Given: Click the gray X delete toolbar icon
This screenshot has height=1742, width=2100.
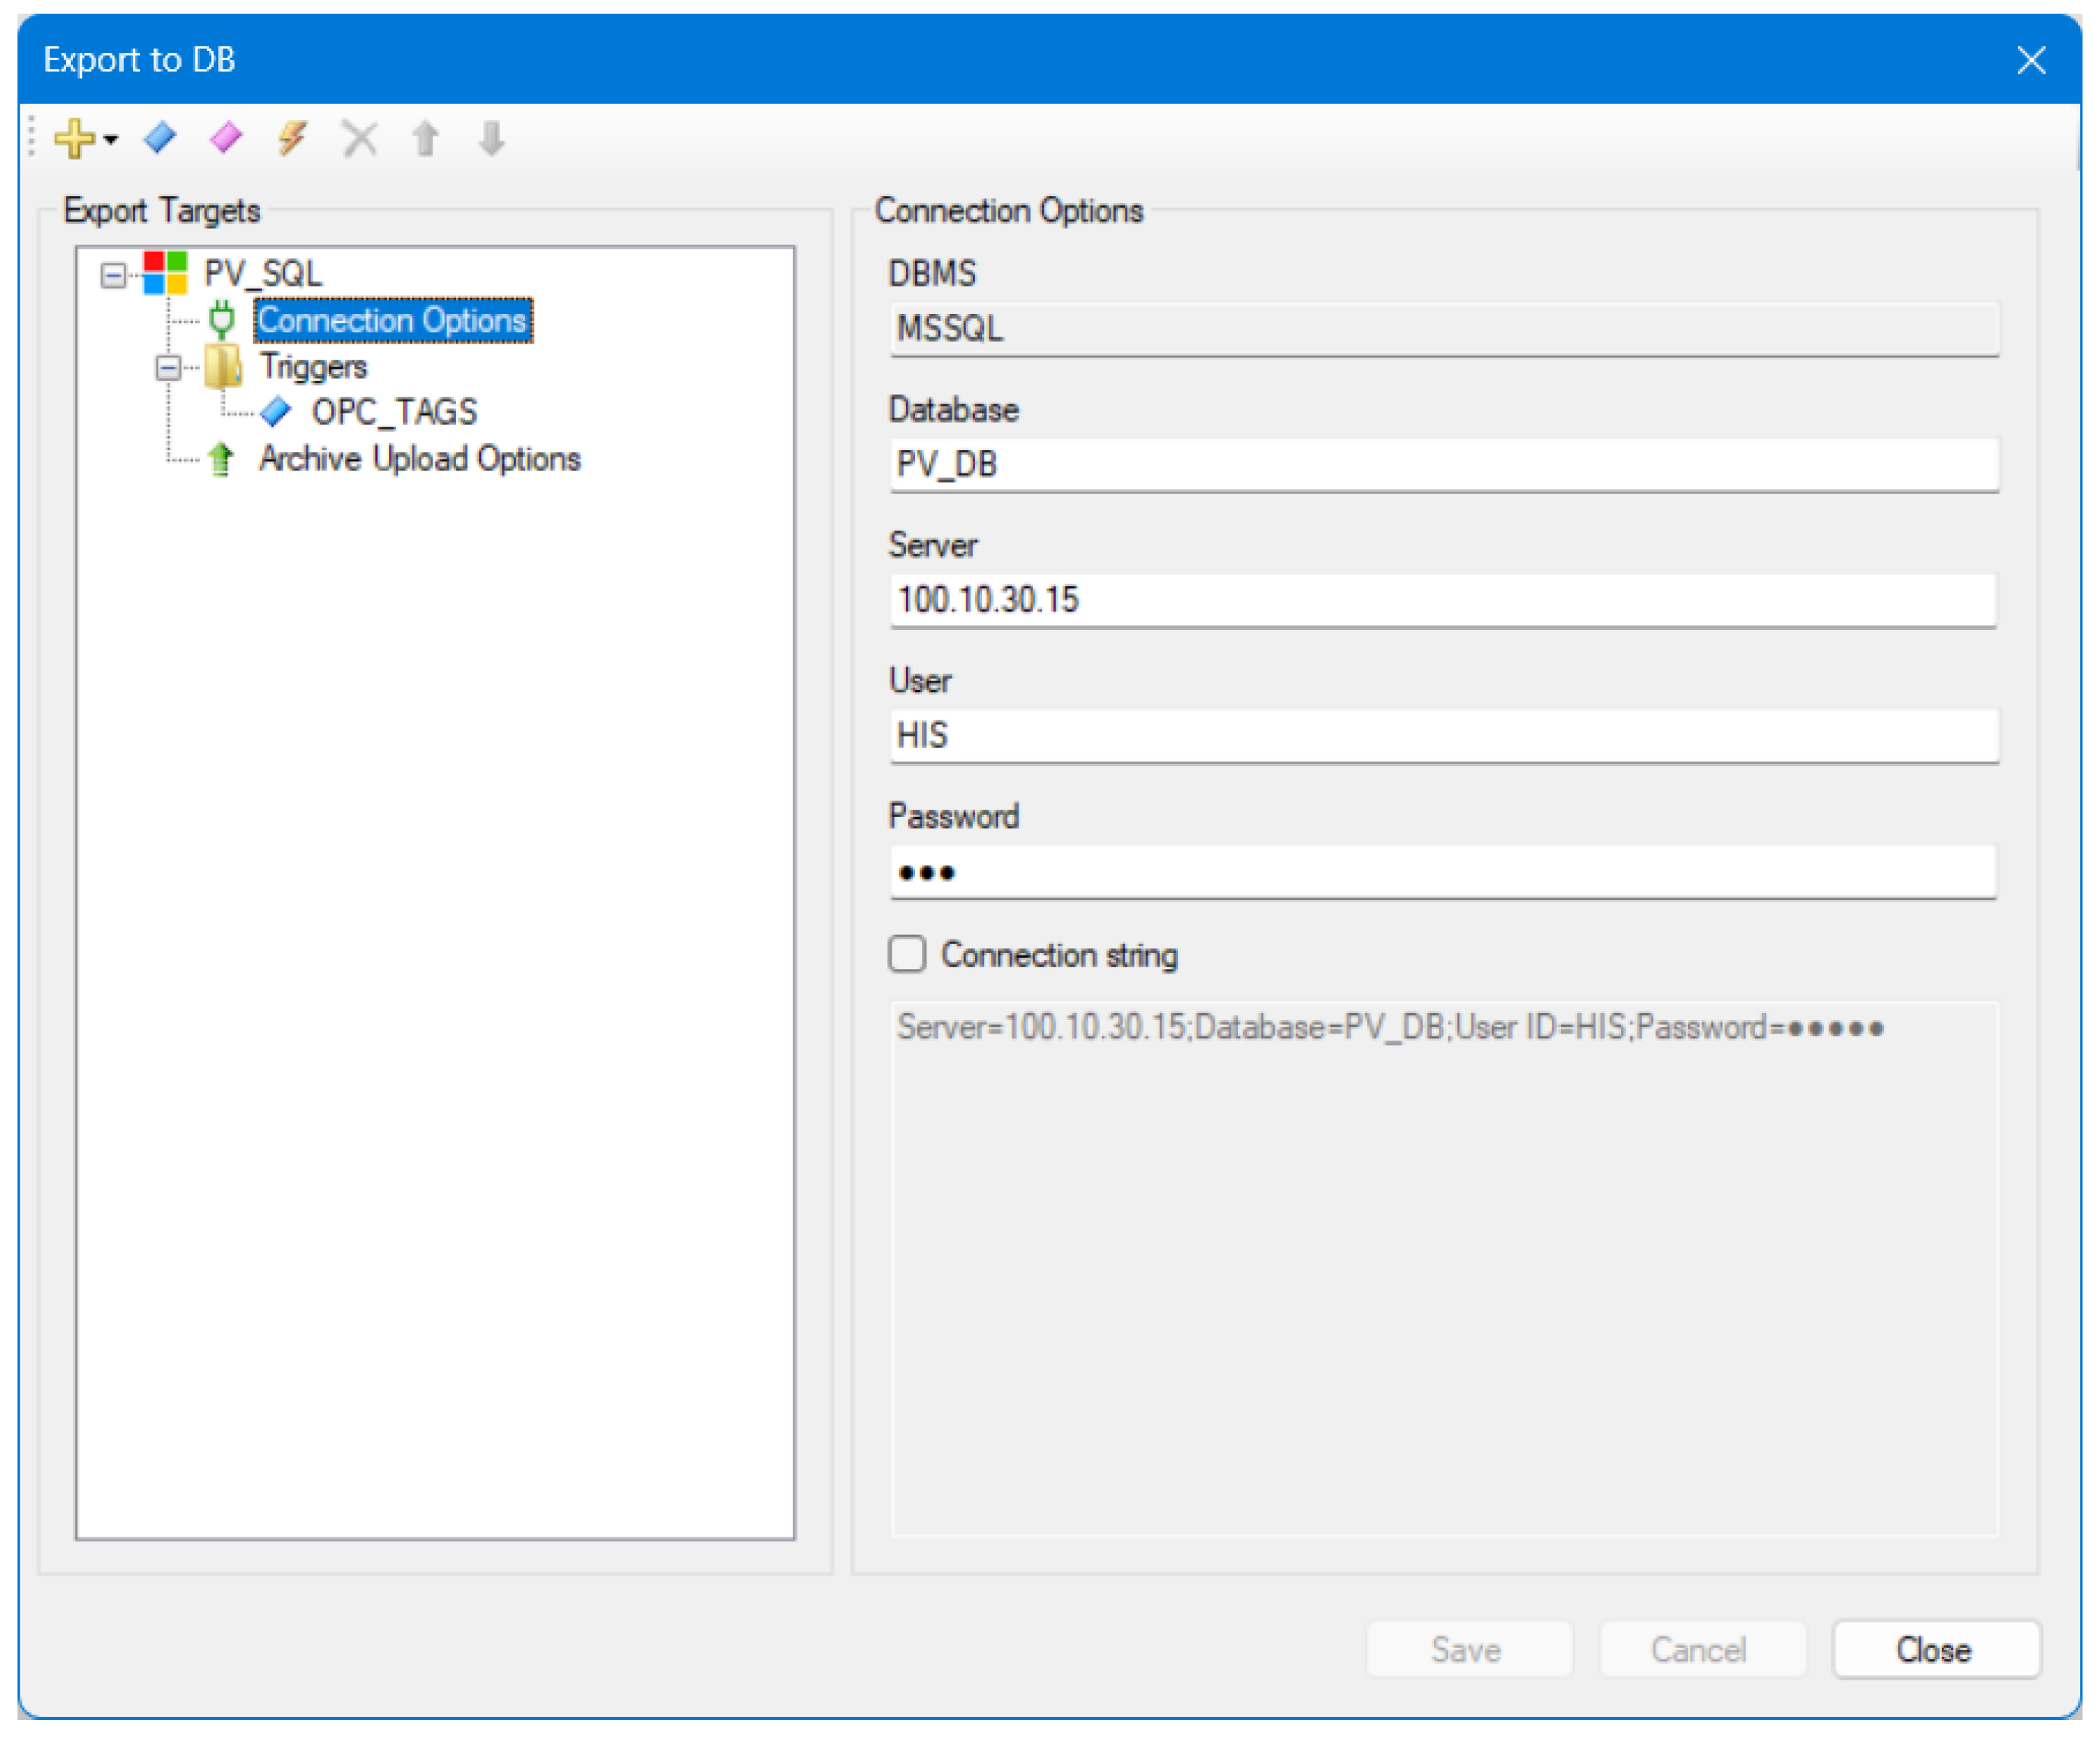Looking at the screenshot, I should click(x=359, y=138).
